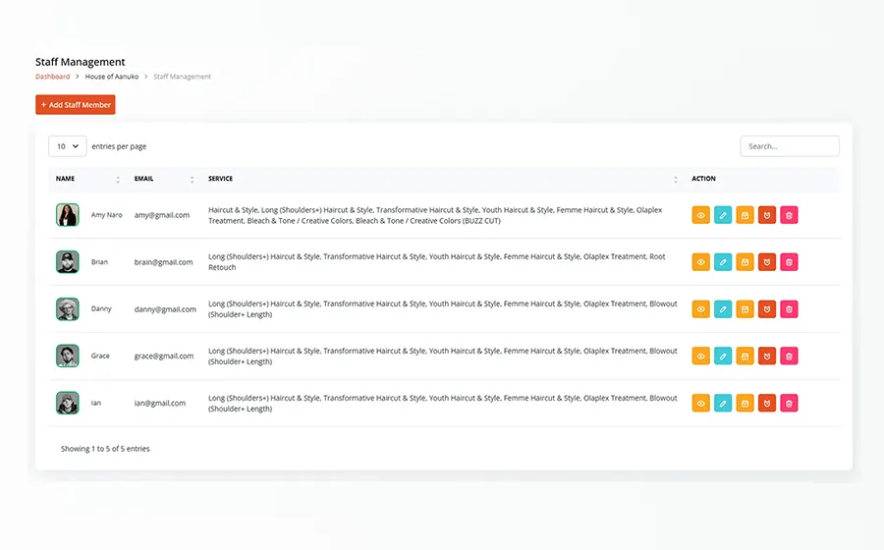Click the name Grace in the table
Screen dimensions: 884x550
pyautogui.click(x=100, y=356)
